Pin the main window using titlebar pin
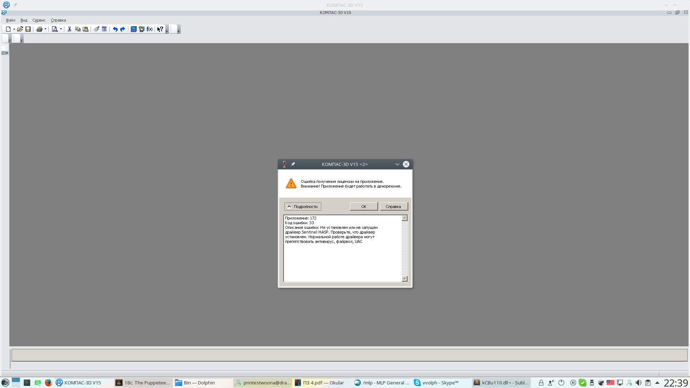Image resolution: width=690 pixels, height=388 pixels. 15,5
